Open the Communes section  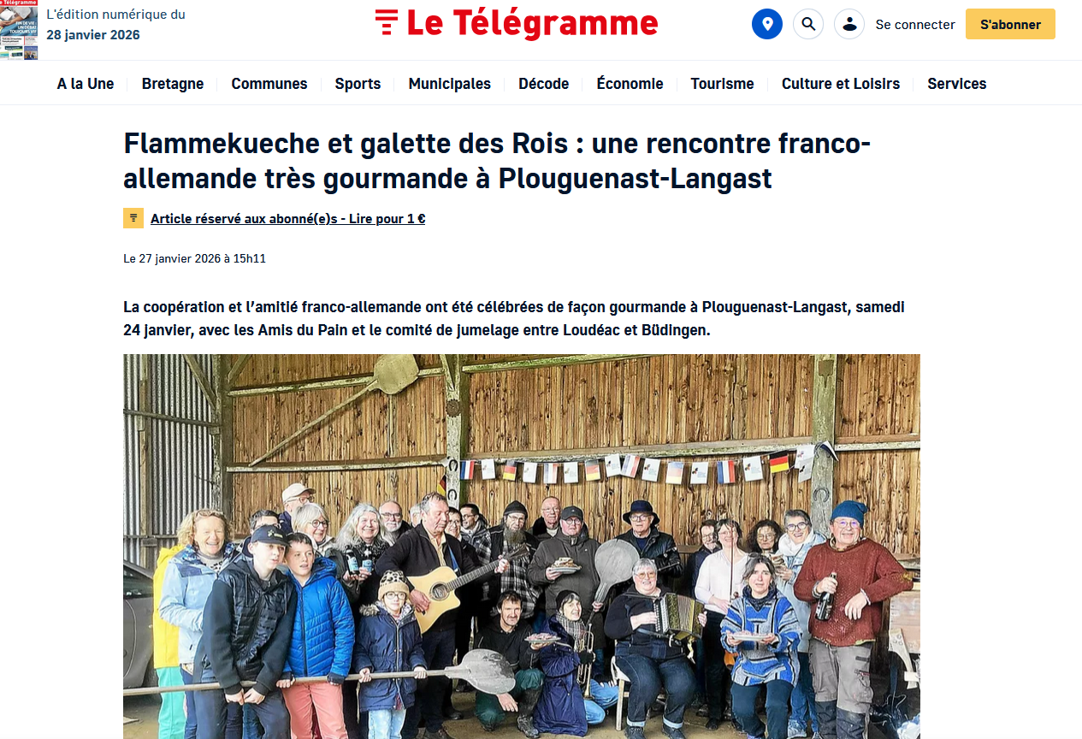point(269,84)
